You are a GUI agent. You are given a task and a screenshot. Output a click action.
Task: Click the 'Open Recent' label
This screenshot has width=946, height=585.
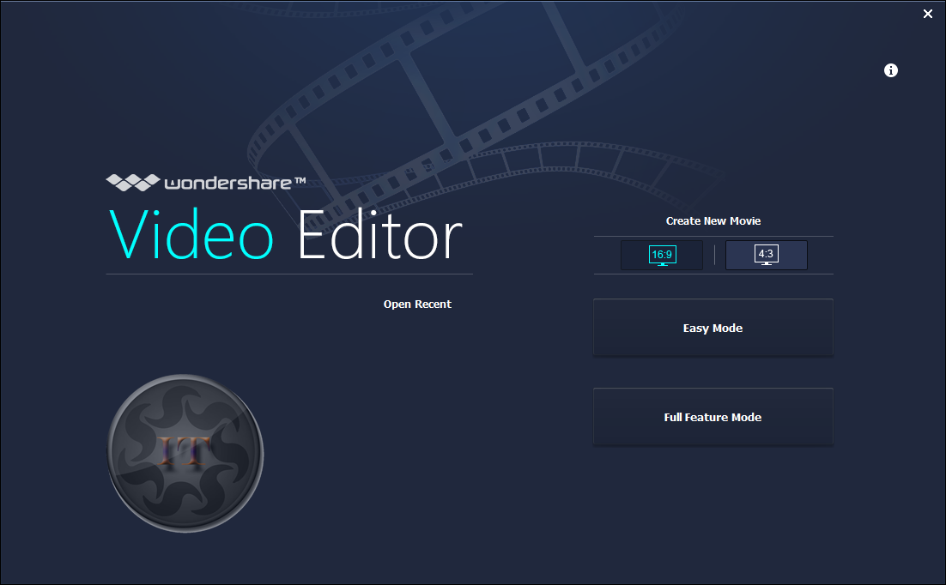417,305
